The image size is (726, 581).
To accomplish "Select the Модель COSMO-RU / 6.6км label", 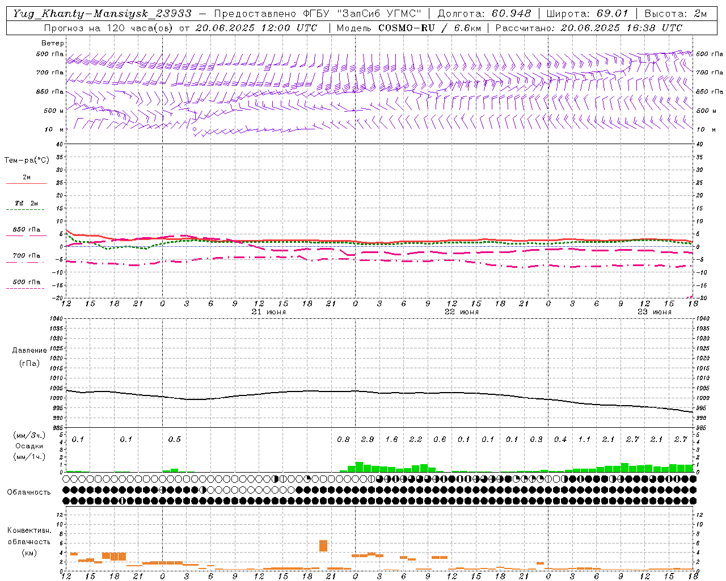I will click(x=409, y=28).
